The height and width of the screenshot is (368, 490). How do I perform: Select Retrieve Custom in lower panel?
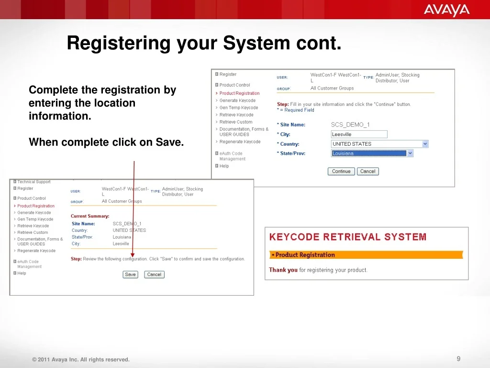tap(33, 232)
